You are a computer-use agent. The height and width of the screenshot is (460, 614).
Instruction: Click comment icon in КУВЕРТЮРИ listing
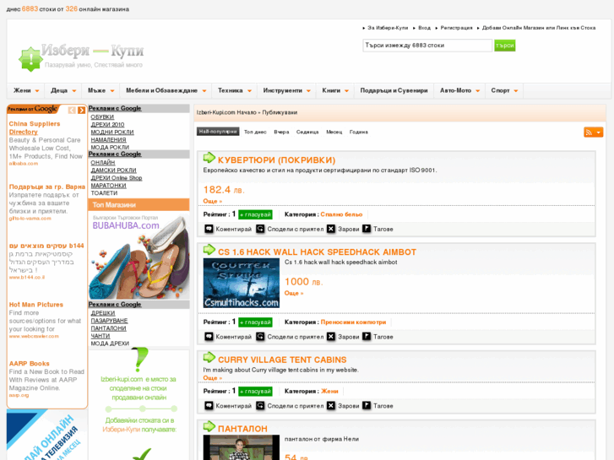[x=209, y=229]
